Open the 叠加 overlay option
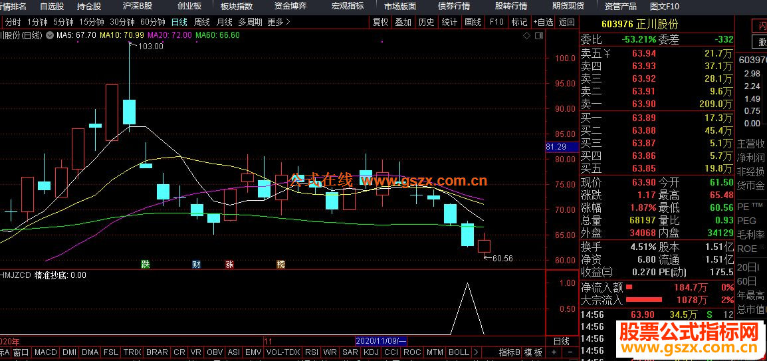Viewport: 767px width, 361px height. tap(403, 22)
